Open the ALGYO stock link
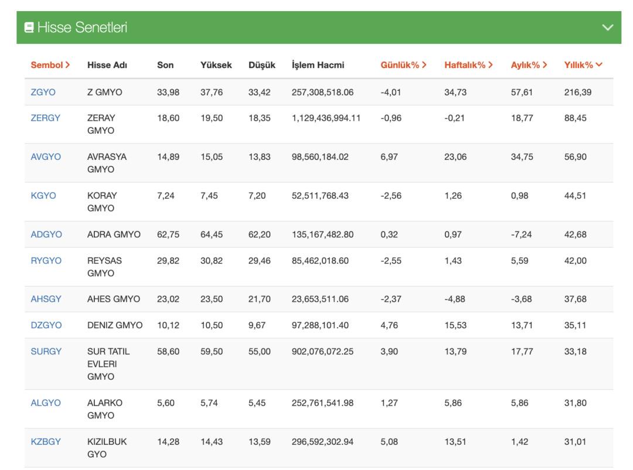 tap(46, 403)
